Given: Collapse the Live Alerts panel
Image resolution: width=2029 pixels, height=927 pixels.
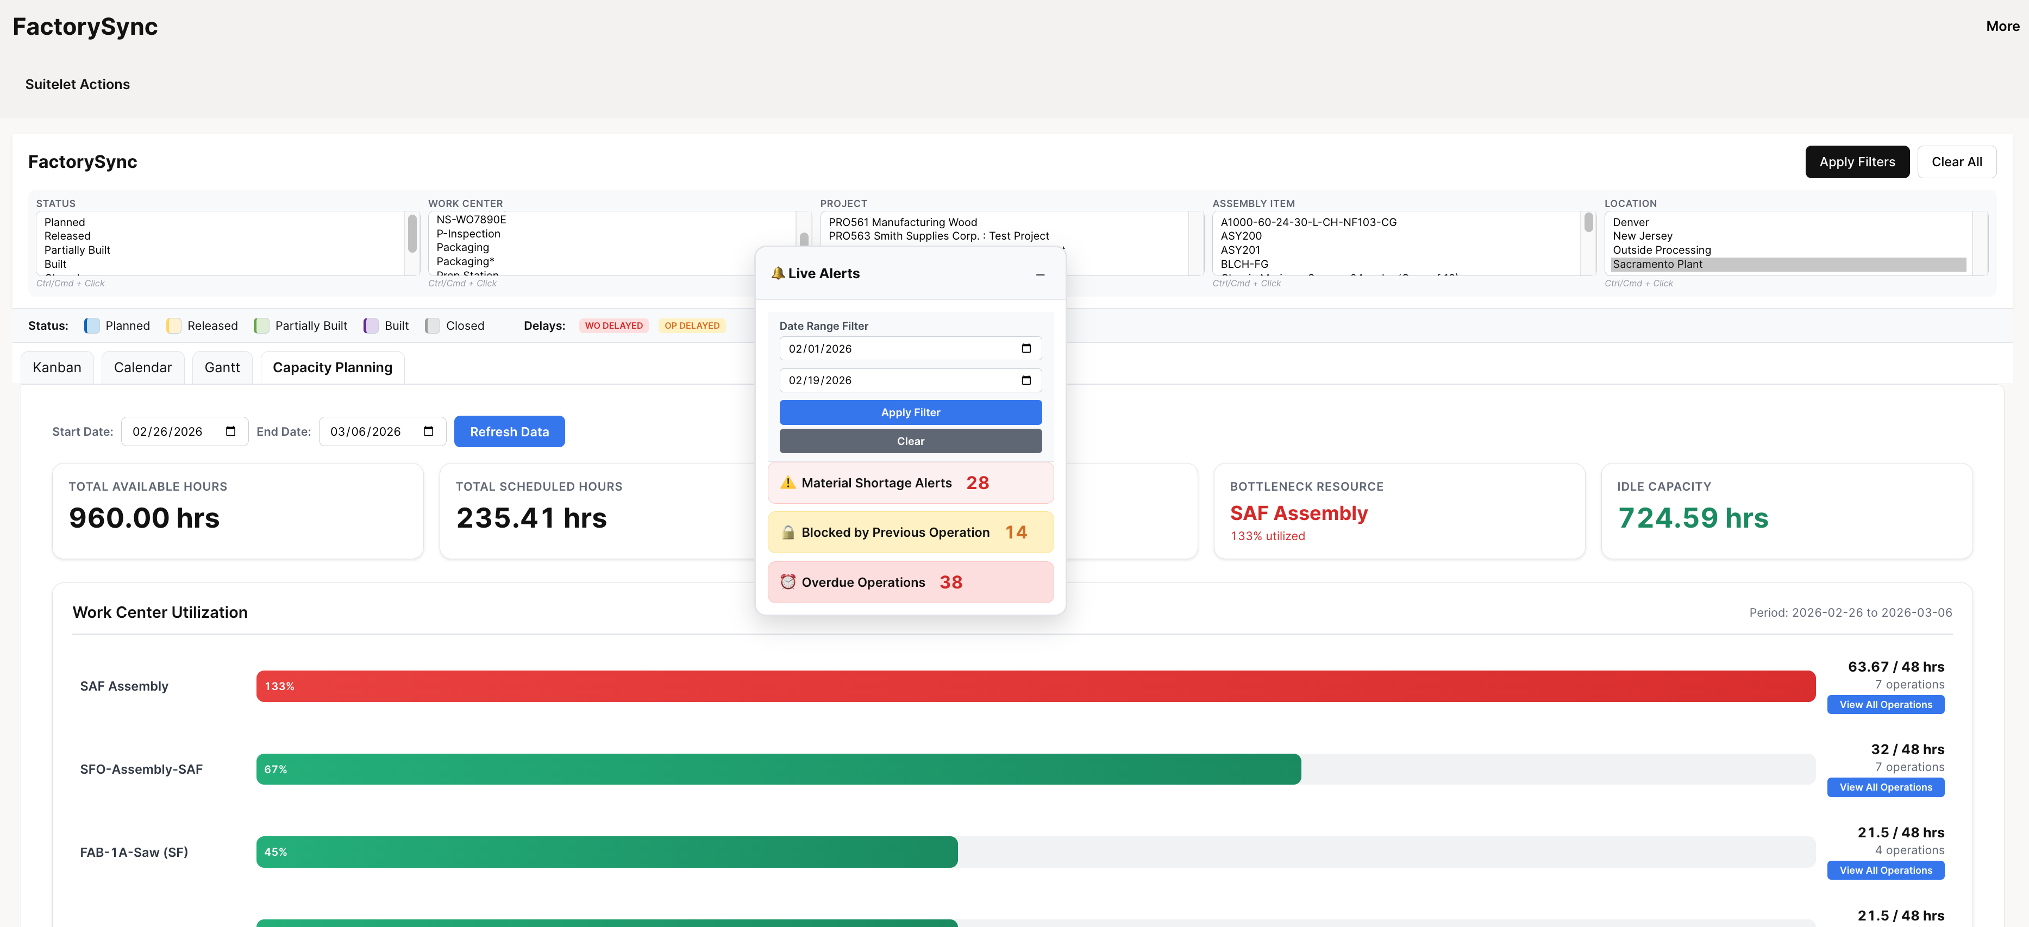Looking at the screenshot, I should tap(1039, 275).
